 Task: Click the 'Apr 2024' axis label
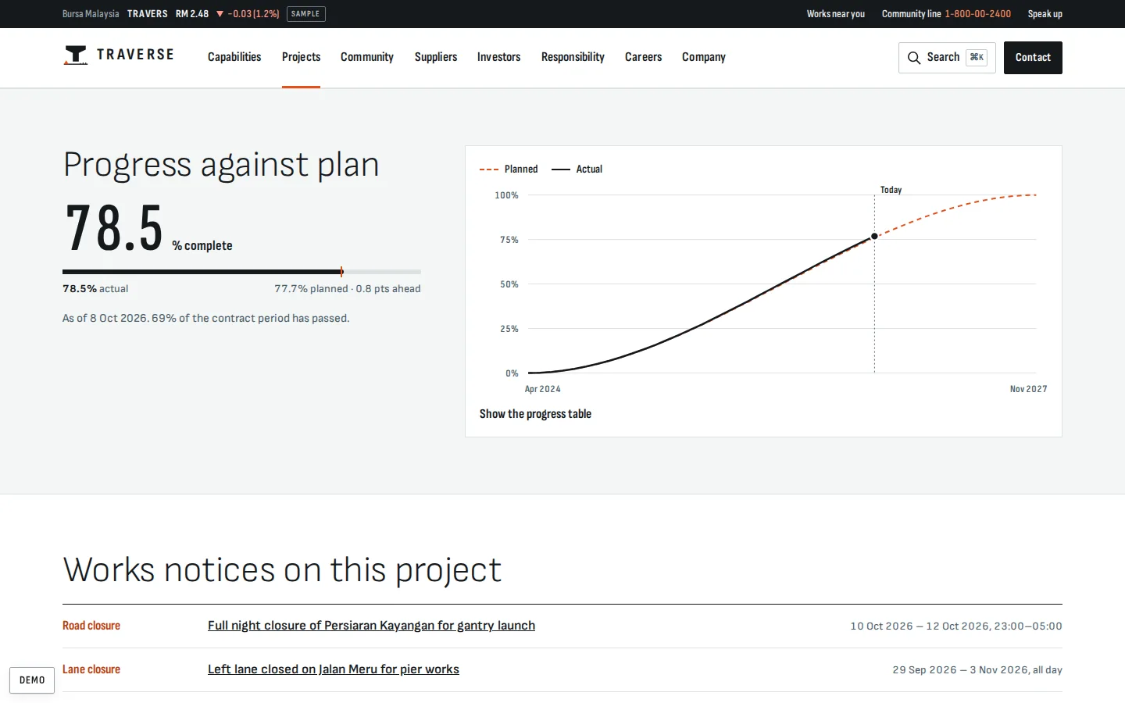[543, 389]
